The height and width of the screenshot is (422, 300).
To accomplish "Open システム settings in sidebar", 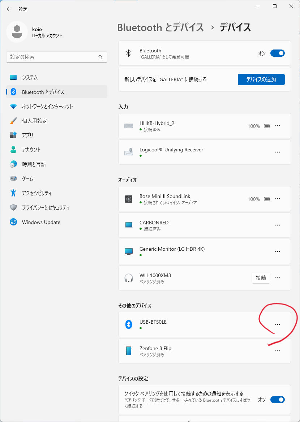I will [56, 78].
